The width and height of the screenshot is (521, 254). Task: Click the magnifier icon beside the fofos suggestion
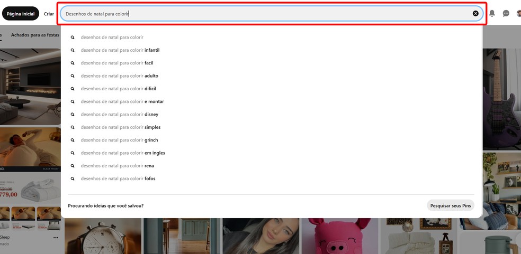click(73, 178)
